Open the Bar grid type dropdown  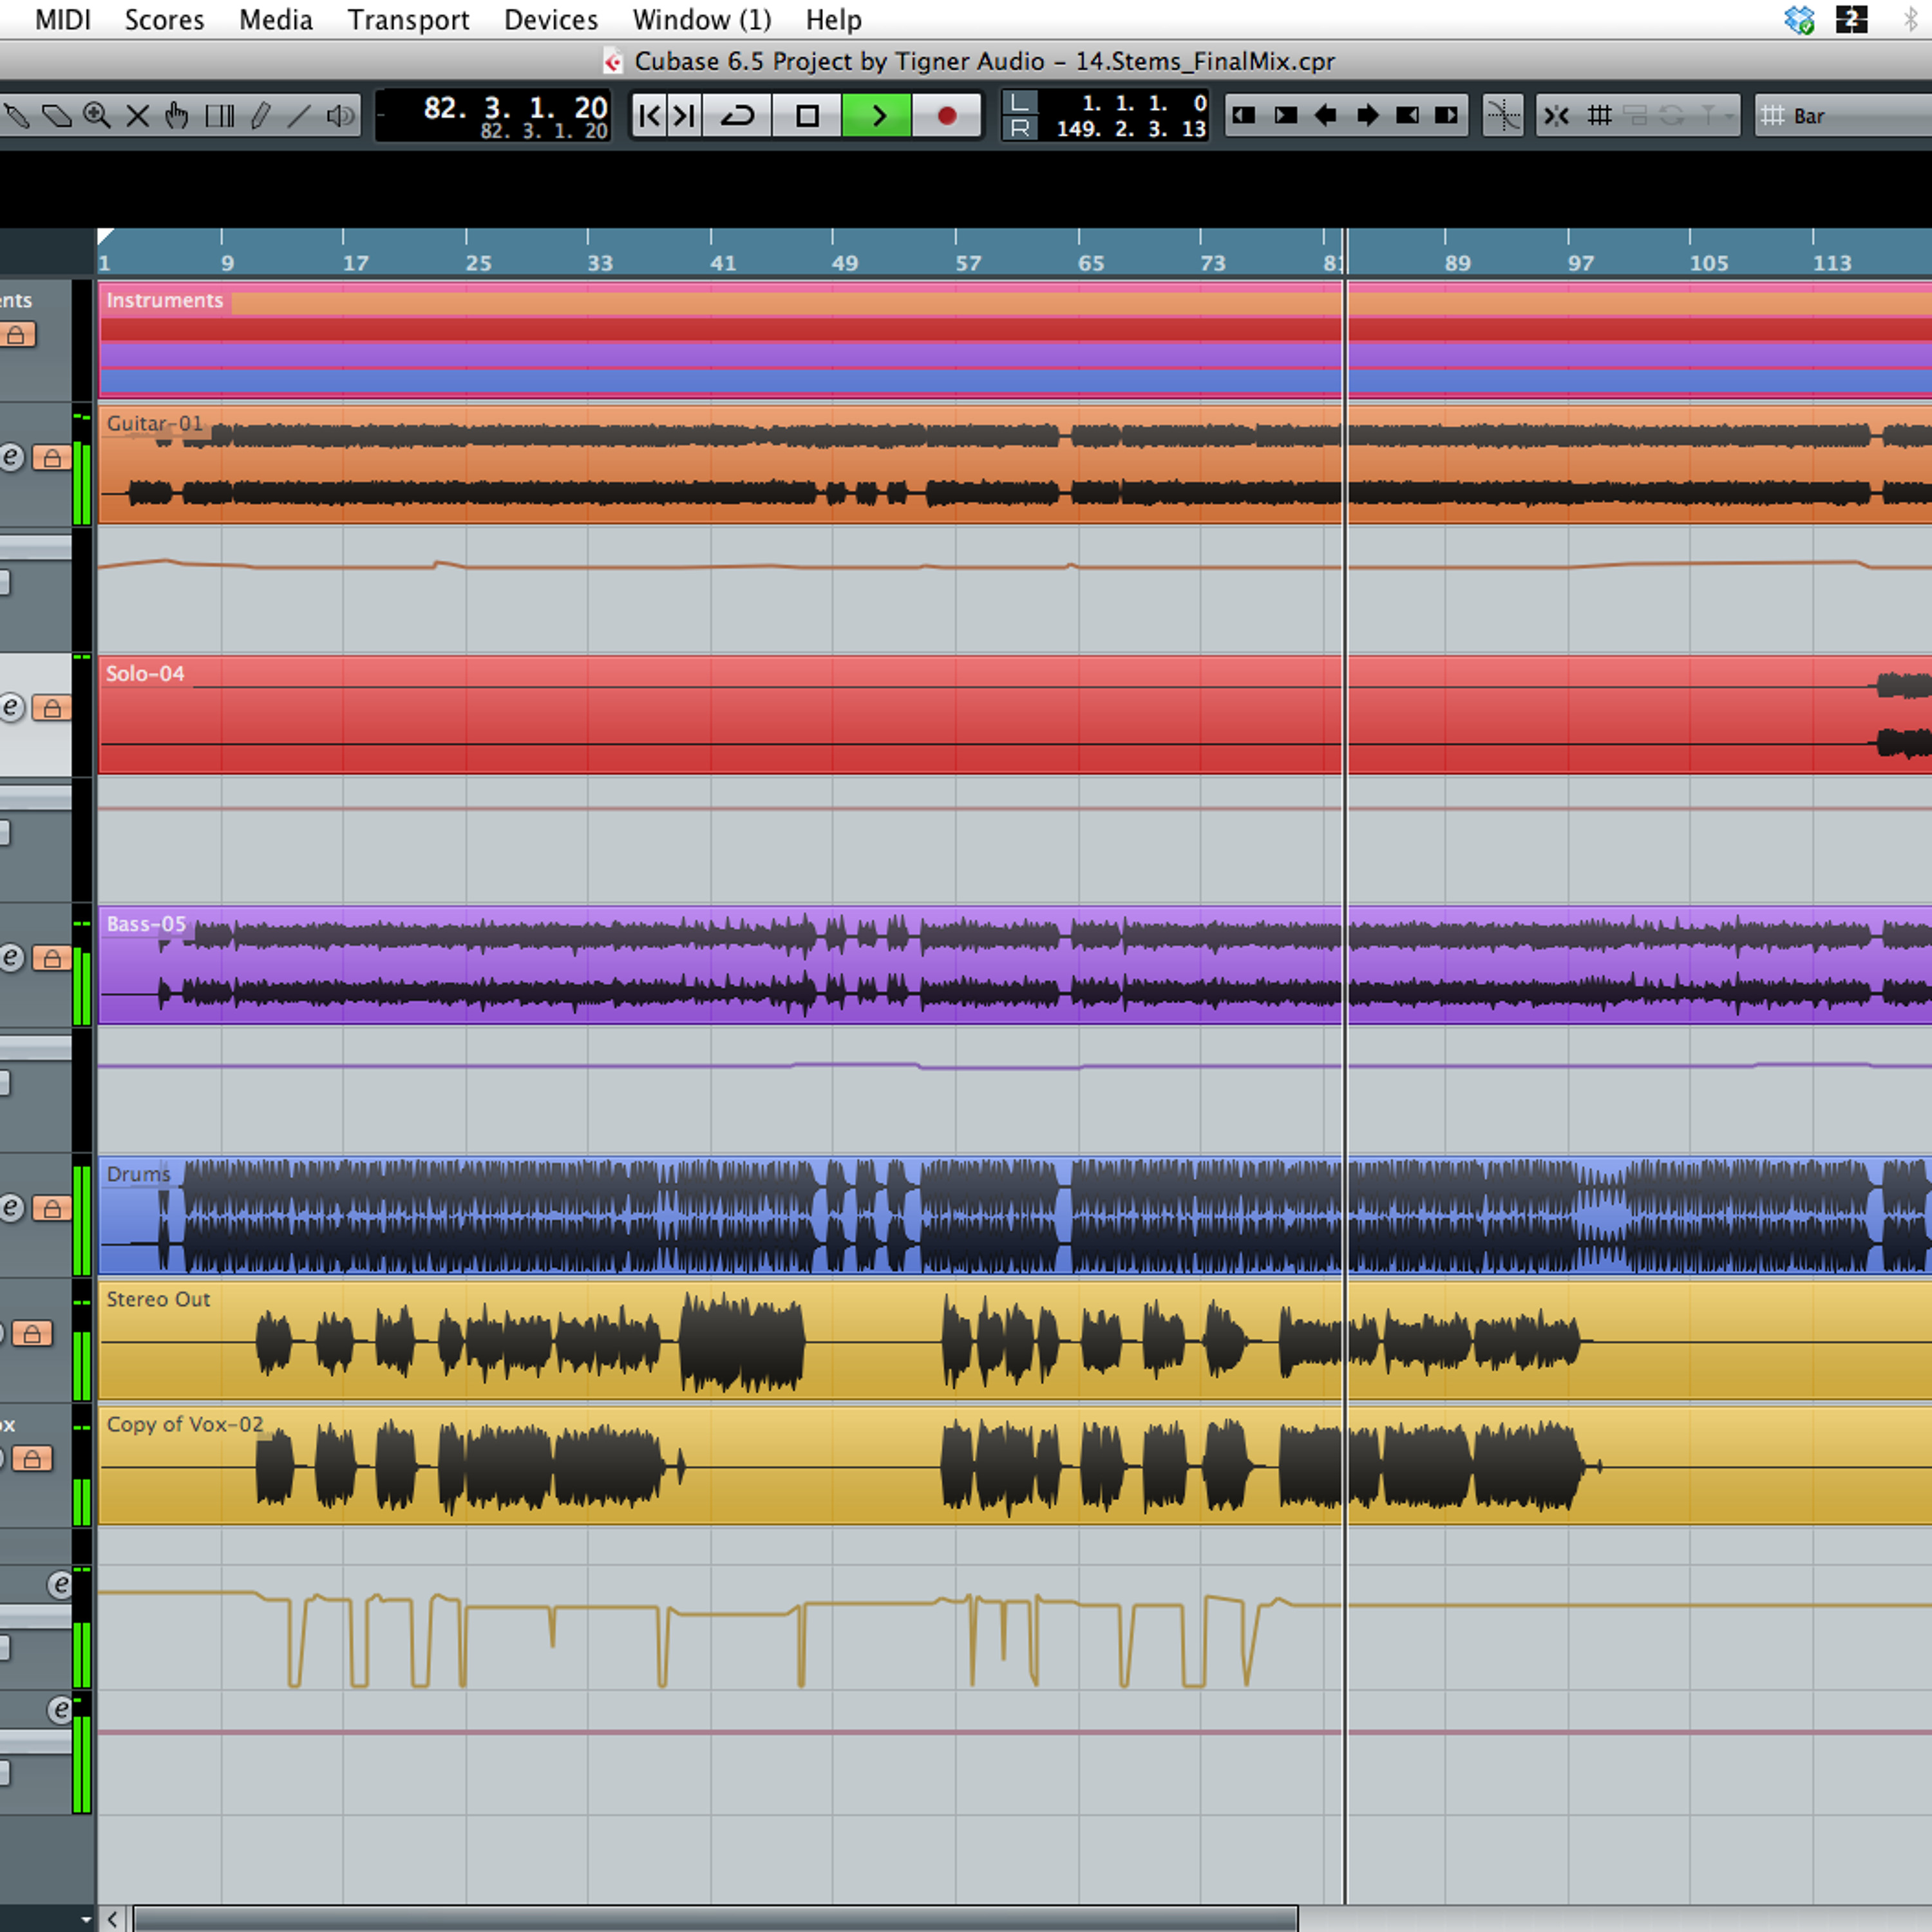click(1845, 116)
